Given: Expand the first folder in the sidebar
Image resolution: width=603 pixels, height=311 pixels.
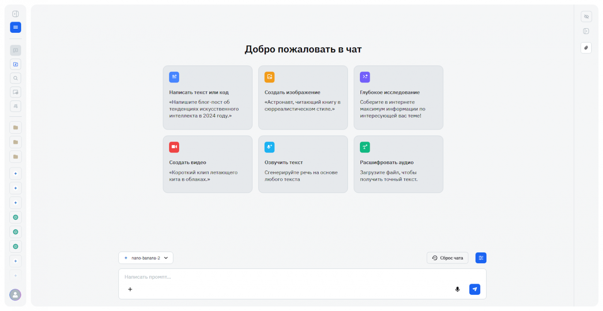Looking at the screenshot, I should (15, 127).
